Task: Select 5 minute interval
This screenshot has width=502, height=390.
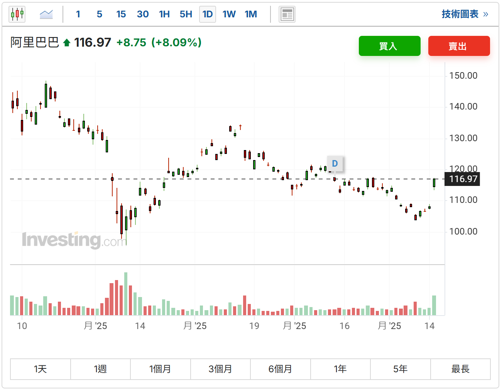Action: click(100, 14)
